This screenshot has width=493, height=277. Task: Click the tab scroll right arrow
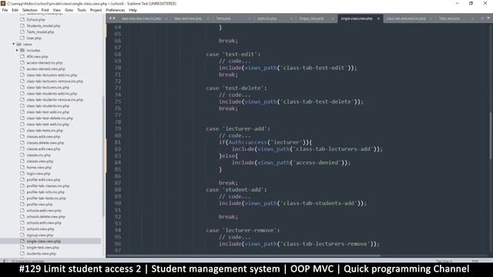114,18
